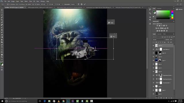Open the layer filter kind dropdown
This screenshot has width=184, height=103.
[x=157, y=37]
